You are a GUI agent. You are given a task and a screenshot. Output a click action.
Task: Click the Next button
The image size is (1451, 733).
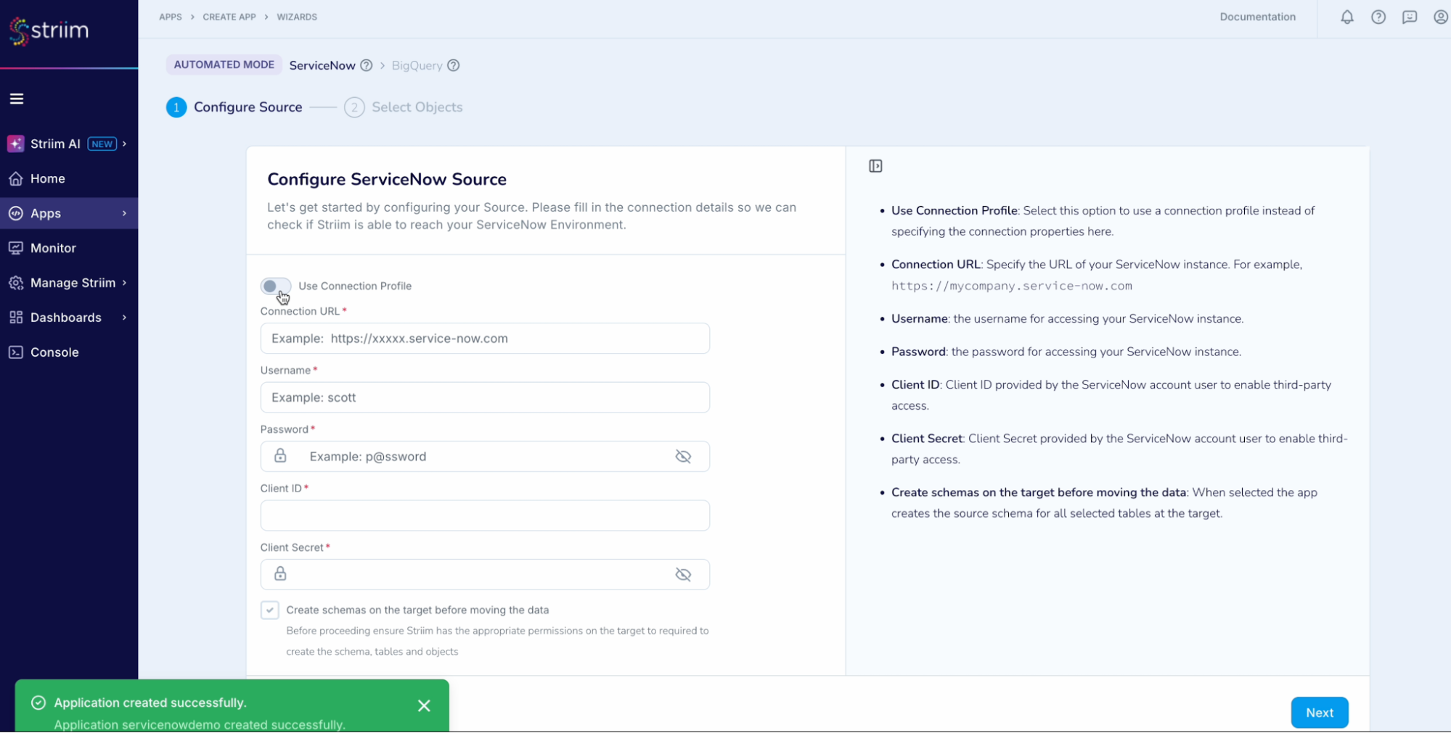click(1320, 713)
